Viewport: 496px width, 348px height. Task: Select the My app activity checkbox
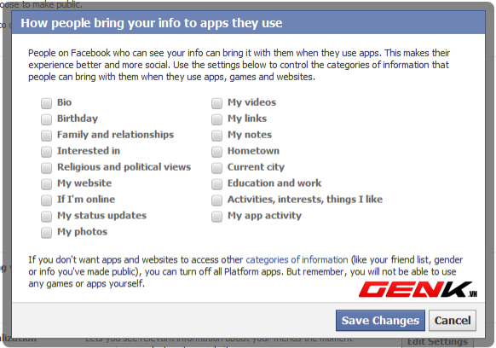(x=216, y=217)
